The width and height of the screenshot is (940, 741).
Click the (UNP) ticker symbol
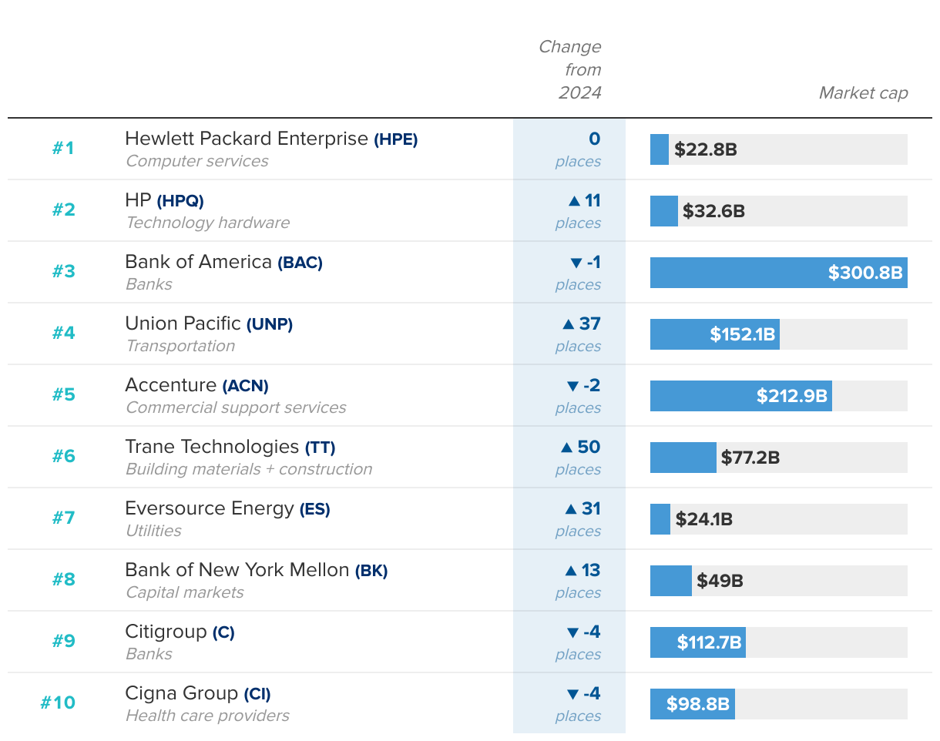pyautogui.click(x=270, y=324)
